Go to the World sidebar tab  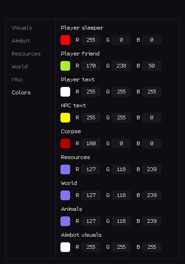click(19, 67)
